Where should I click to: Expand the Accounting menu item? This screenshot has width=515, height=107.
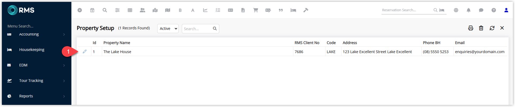pos(36,34)
